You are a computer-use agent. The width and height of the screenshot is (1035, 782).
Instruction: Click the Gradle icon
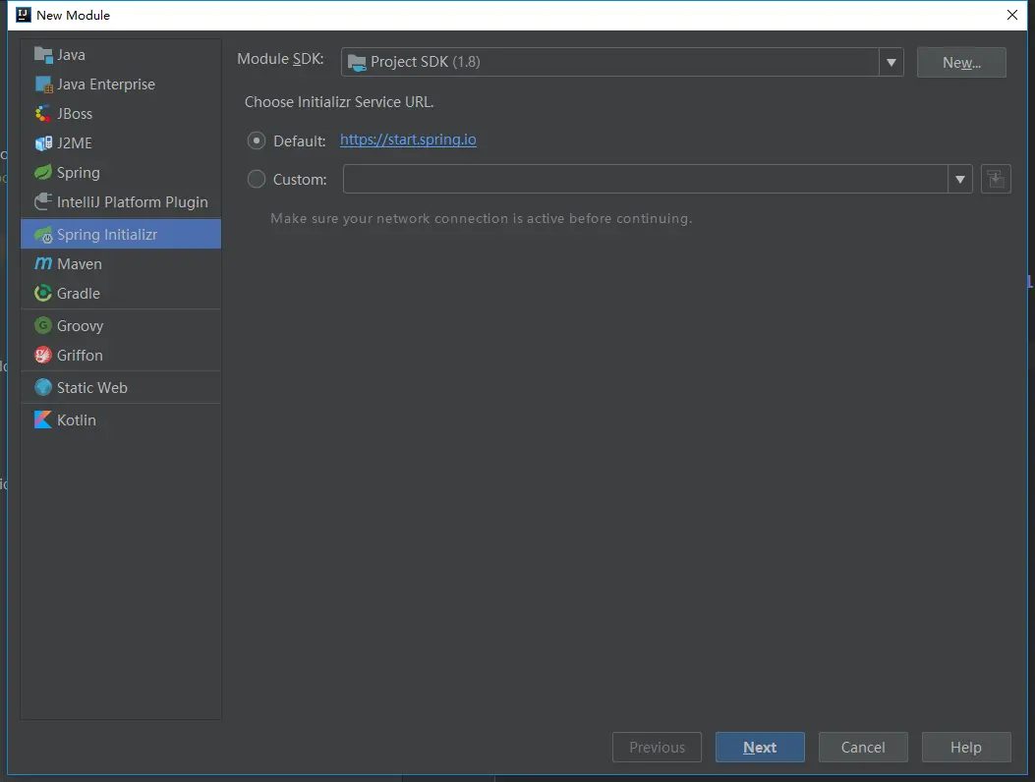point(43,293)
